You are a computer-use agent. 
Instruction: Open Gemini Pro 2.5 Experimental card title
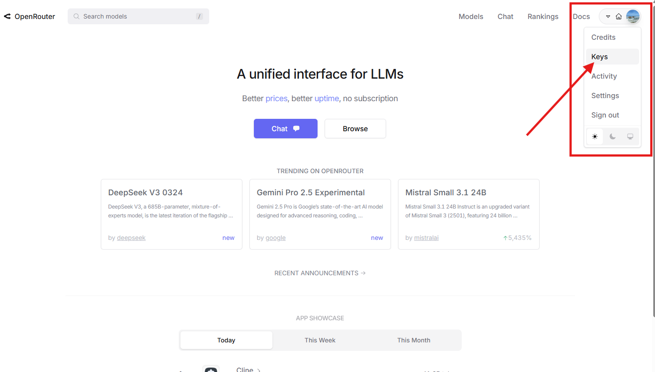click(x=310, y=193)
